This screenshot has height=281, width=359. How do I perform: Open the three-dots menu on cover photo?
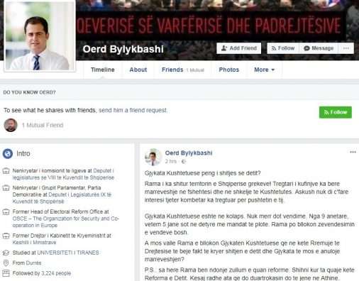point(346,48)
